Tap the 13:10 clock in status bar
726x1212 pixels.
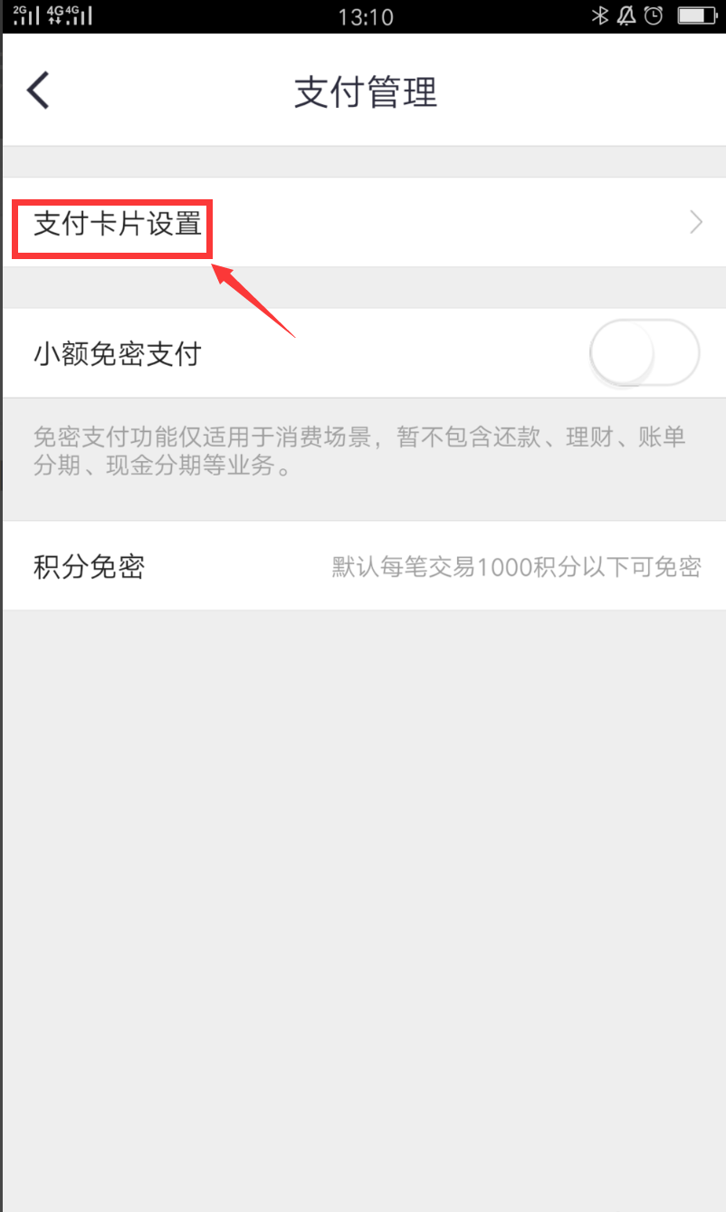[365, 15]
